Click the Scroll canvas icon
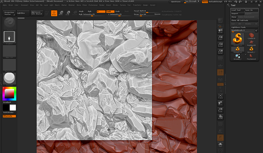 220,31
